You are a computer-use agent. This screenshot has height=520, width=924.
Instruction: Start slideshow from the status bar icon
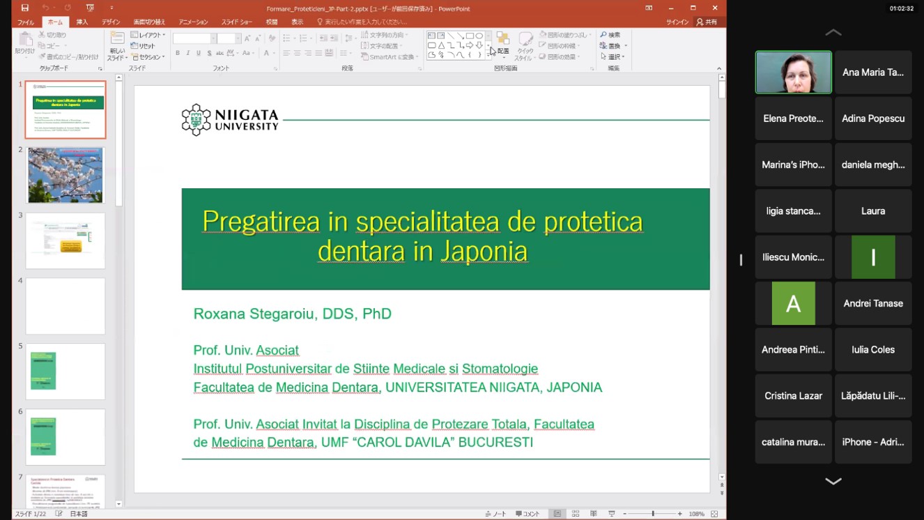(612, 514)
